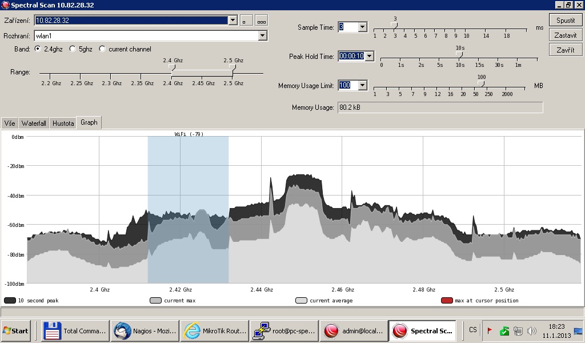Expand the Peak Hold Time dropdown
Screen dimensions: 585x343
tap(370, 56)
